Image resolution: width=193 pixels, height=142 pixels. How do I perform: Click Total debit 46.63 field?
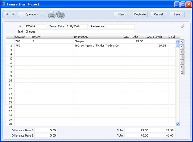coord(137,135)
